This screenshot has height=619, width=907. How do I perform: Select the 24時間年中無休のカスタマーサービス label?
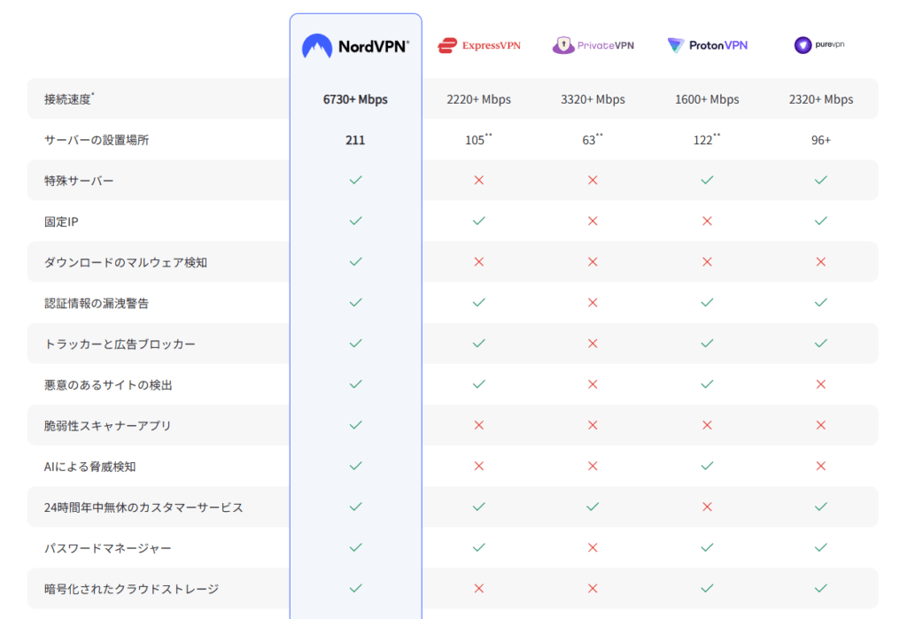tap(143, 507)
